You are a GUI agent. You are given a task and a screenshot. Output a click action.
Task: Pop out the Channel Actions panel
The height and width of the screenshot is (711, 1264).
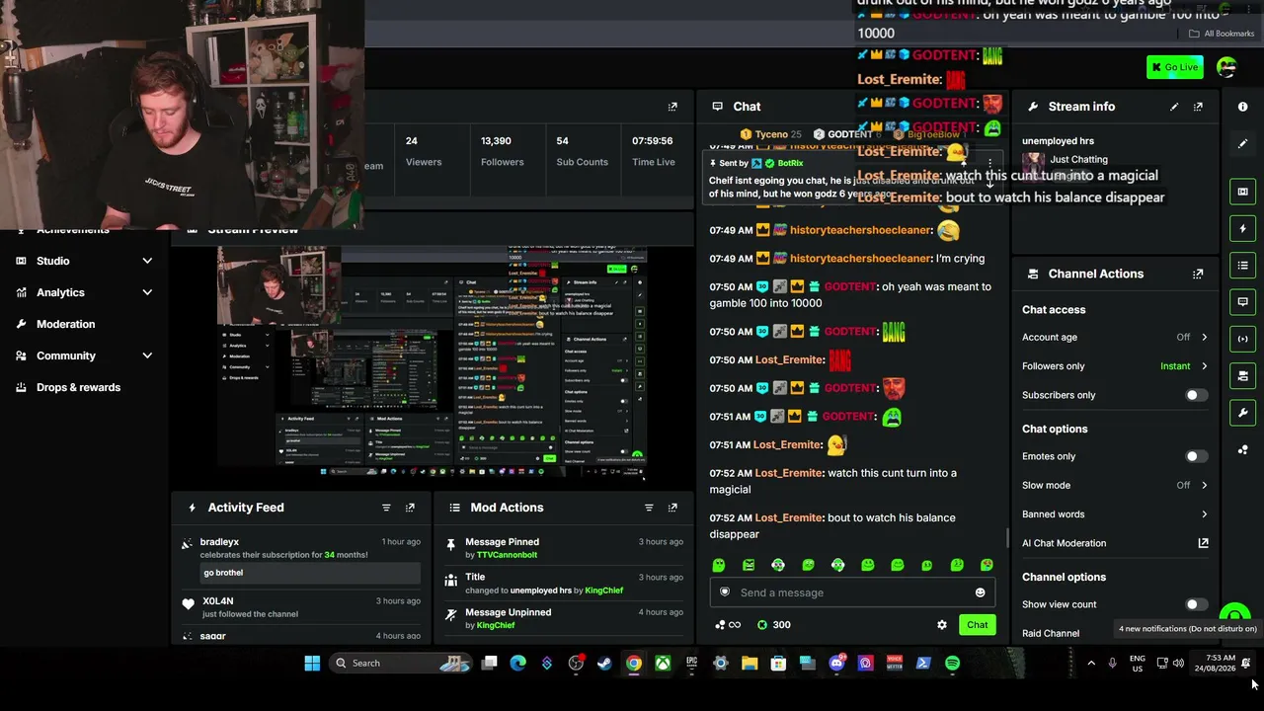(x=1198, y=274)
